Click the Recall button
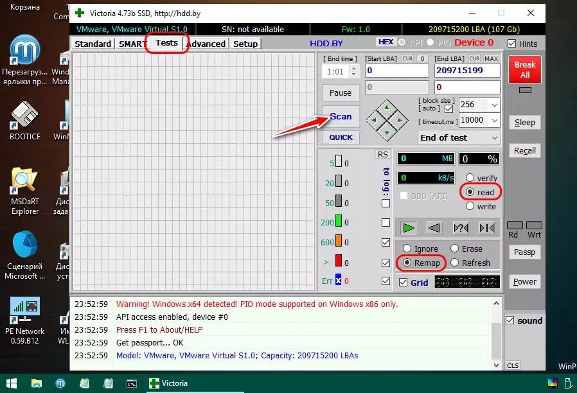The height and width of the screenshot is (393, 577). click(x=525, y=150)
